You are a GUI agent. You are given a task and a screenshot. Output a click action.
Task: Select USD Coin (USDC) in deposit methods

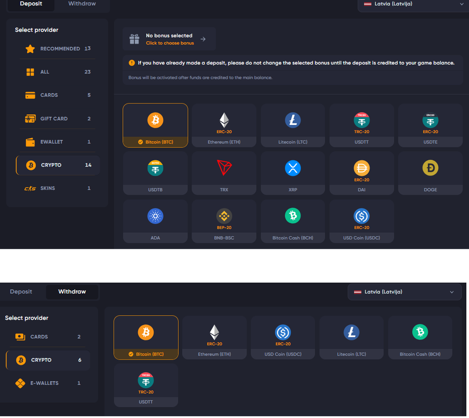click(362, 221)
